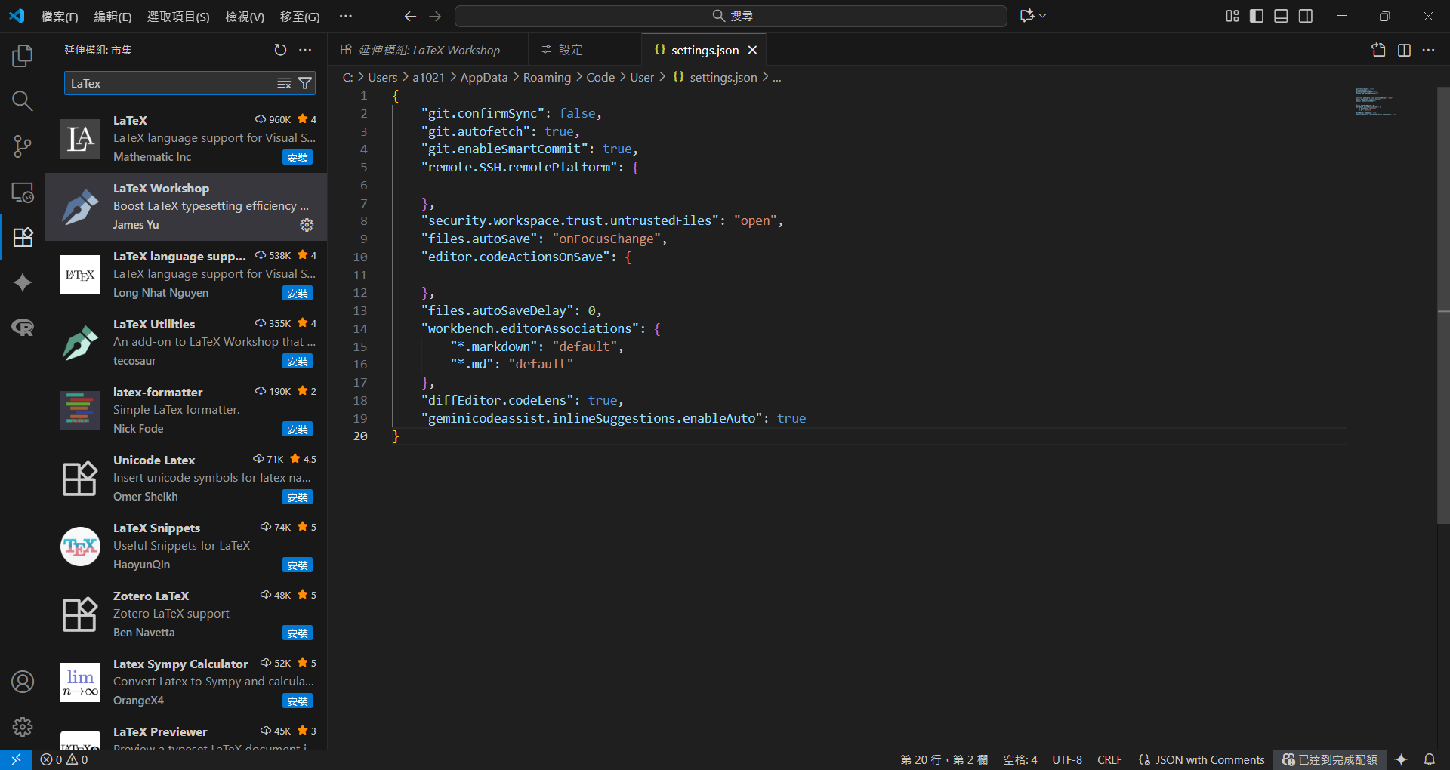
Task: Open Accounts menu in activity bar
Action: 23,682
